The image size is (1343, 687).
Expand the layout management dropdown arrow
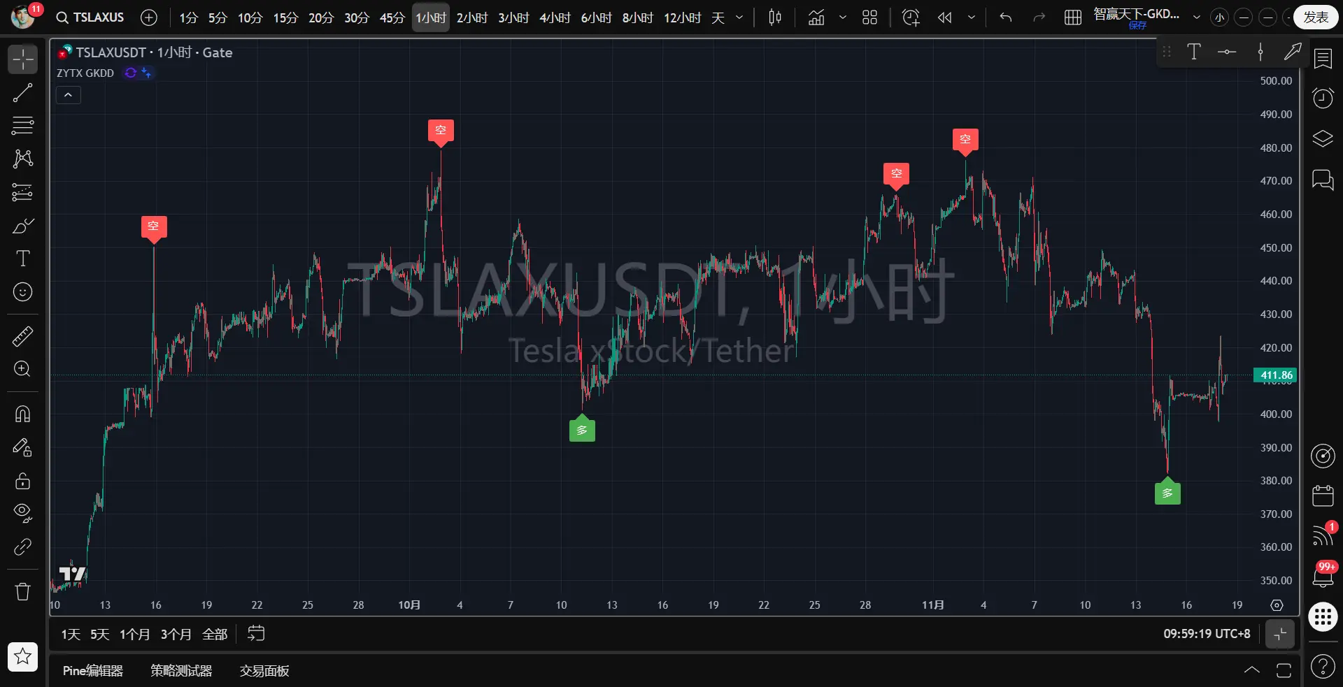coord(1197,17)
